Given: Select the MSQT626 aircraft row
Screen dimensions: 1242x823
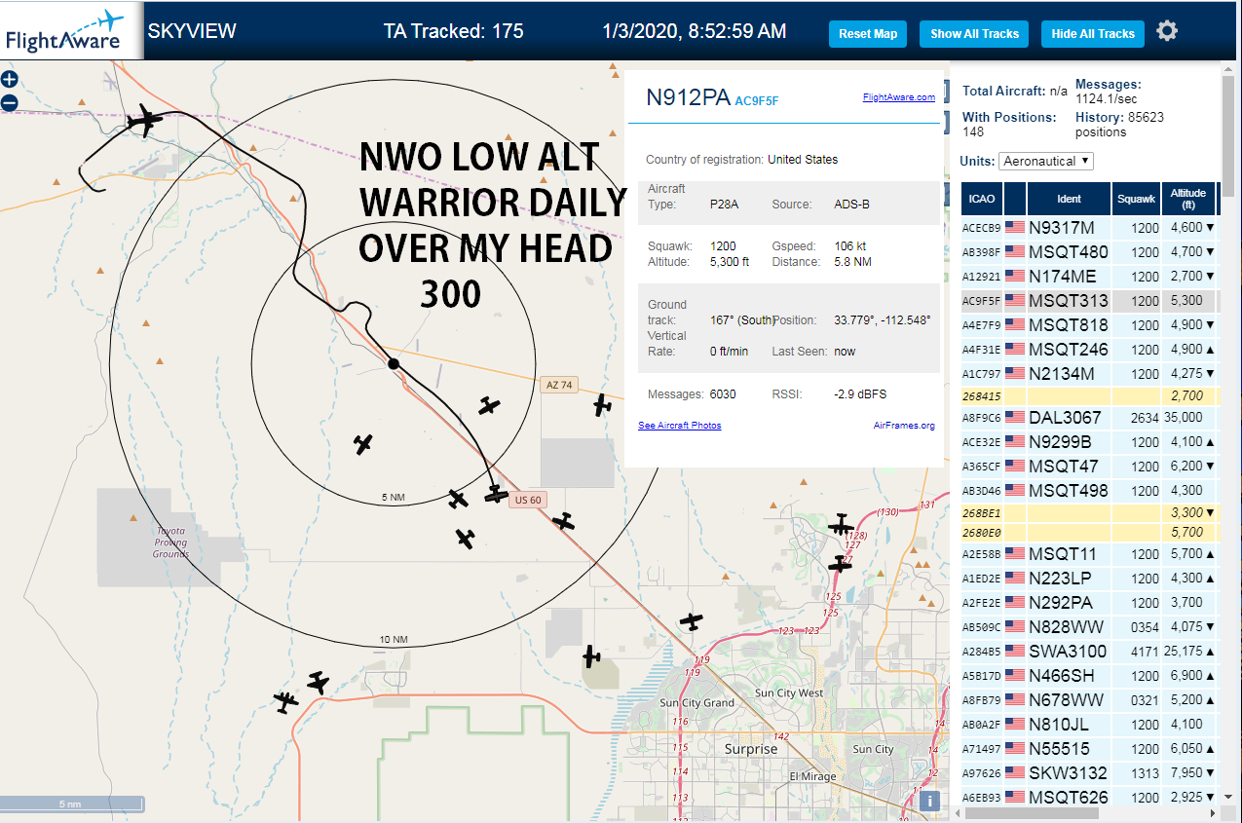Looking at the screenshot, I should coord(1089,798).
